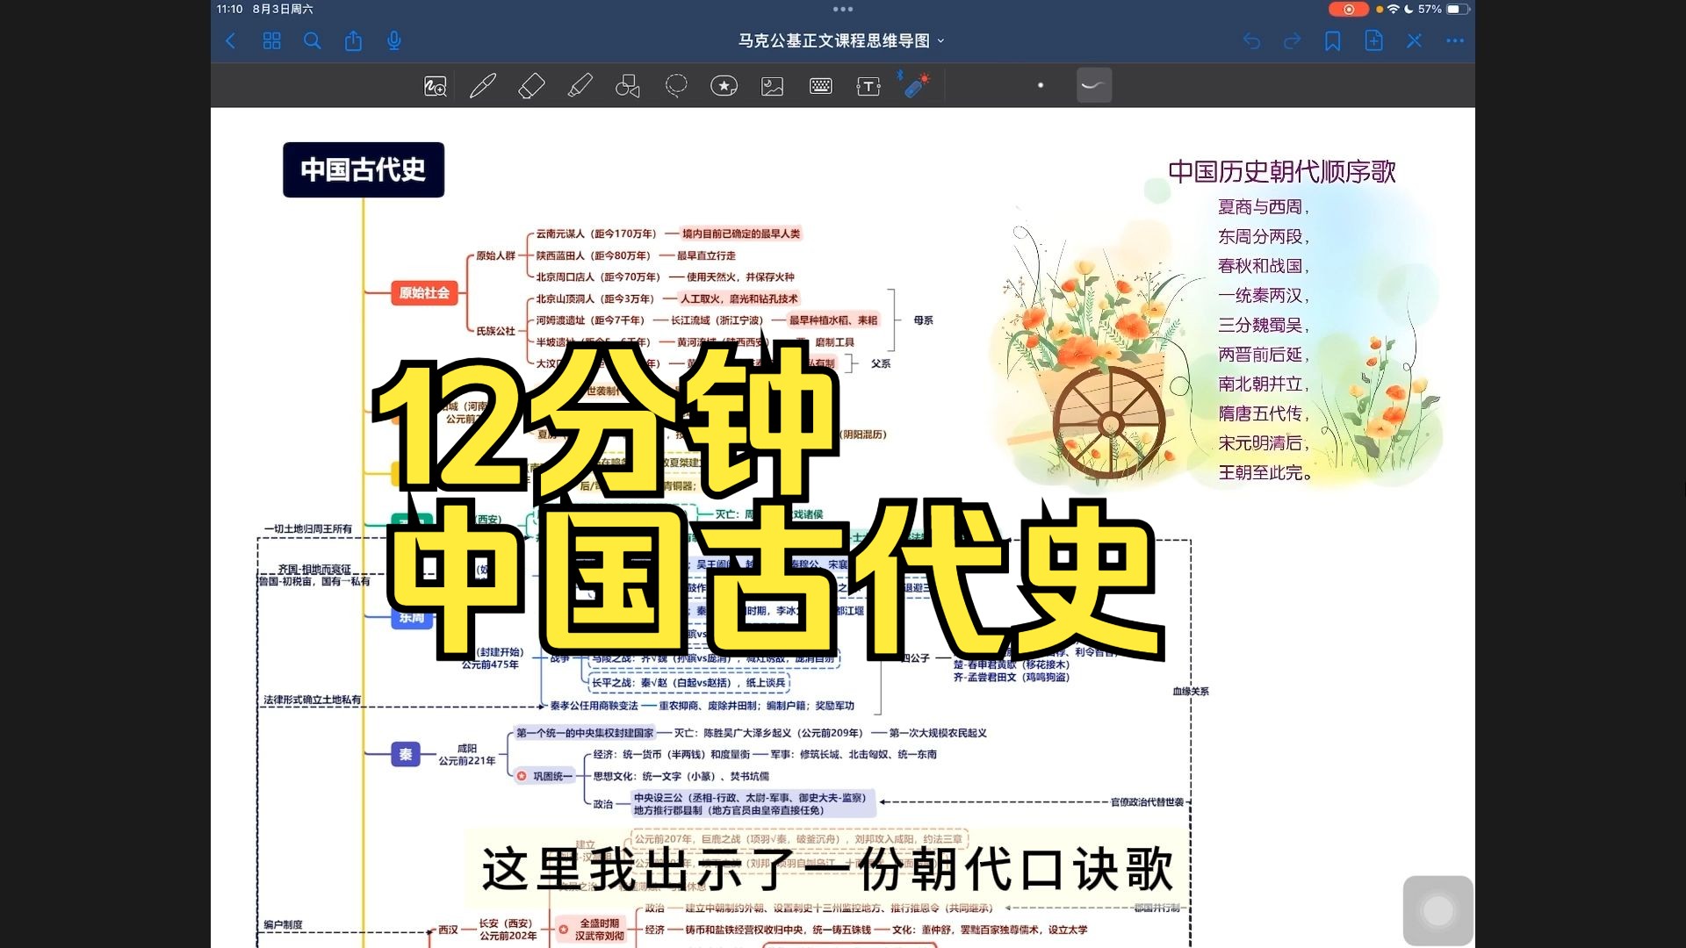Tap the 秦孝公任用商鞅变法 entry
The width and height of the screenshot is (1686, 948).
594,706
